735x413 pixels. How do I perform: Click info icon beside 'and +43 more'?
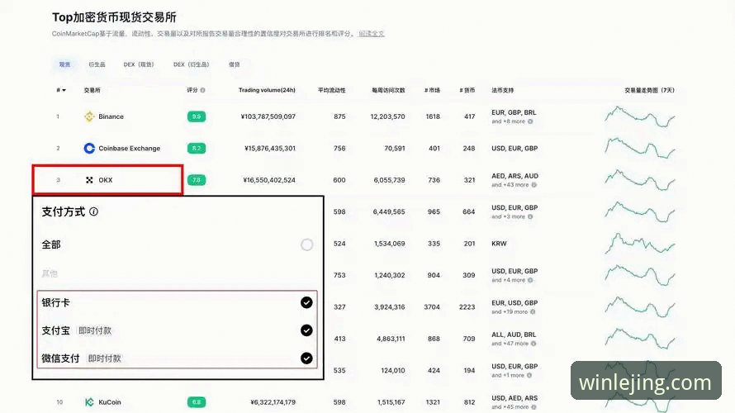[x=533, y=185]
